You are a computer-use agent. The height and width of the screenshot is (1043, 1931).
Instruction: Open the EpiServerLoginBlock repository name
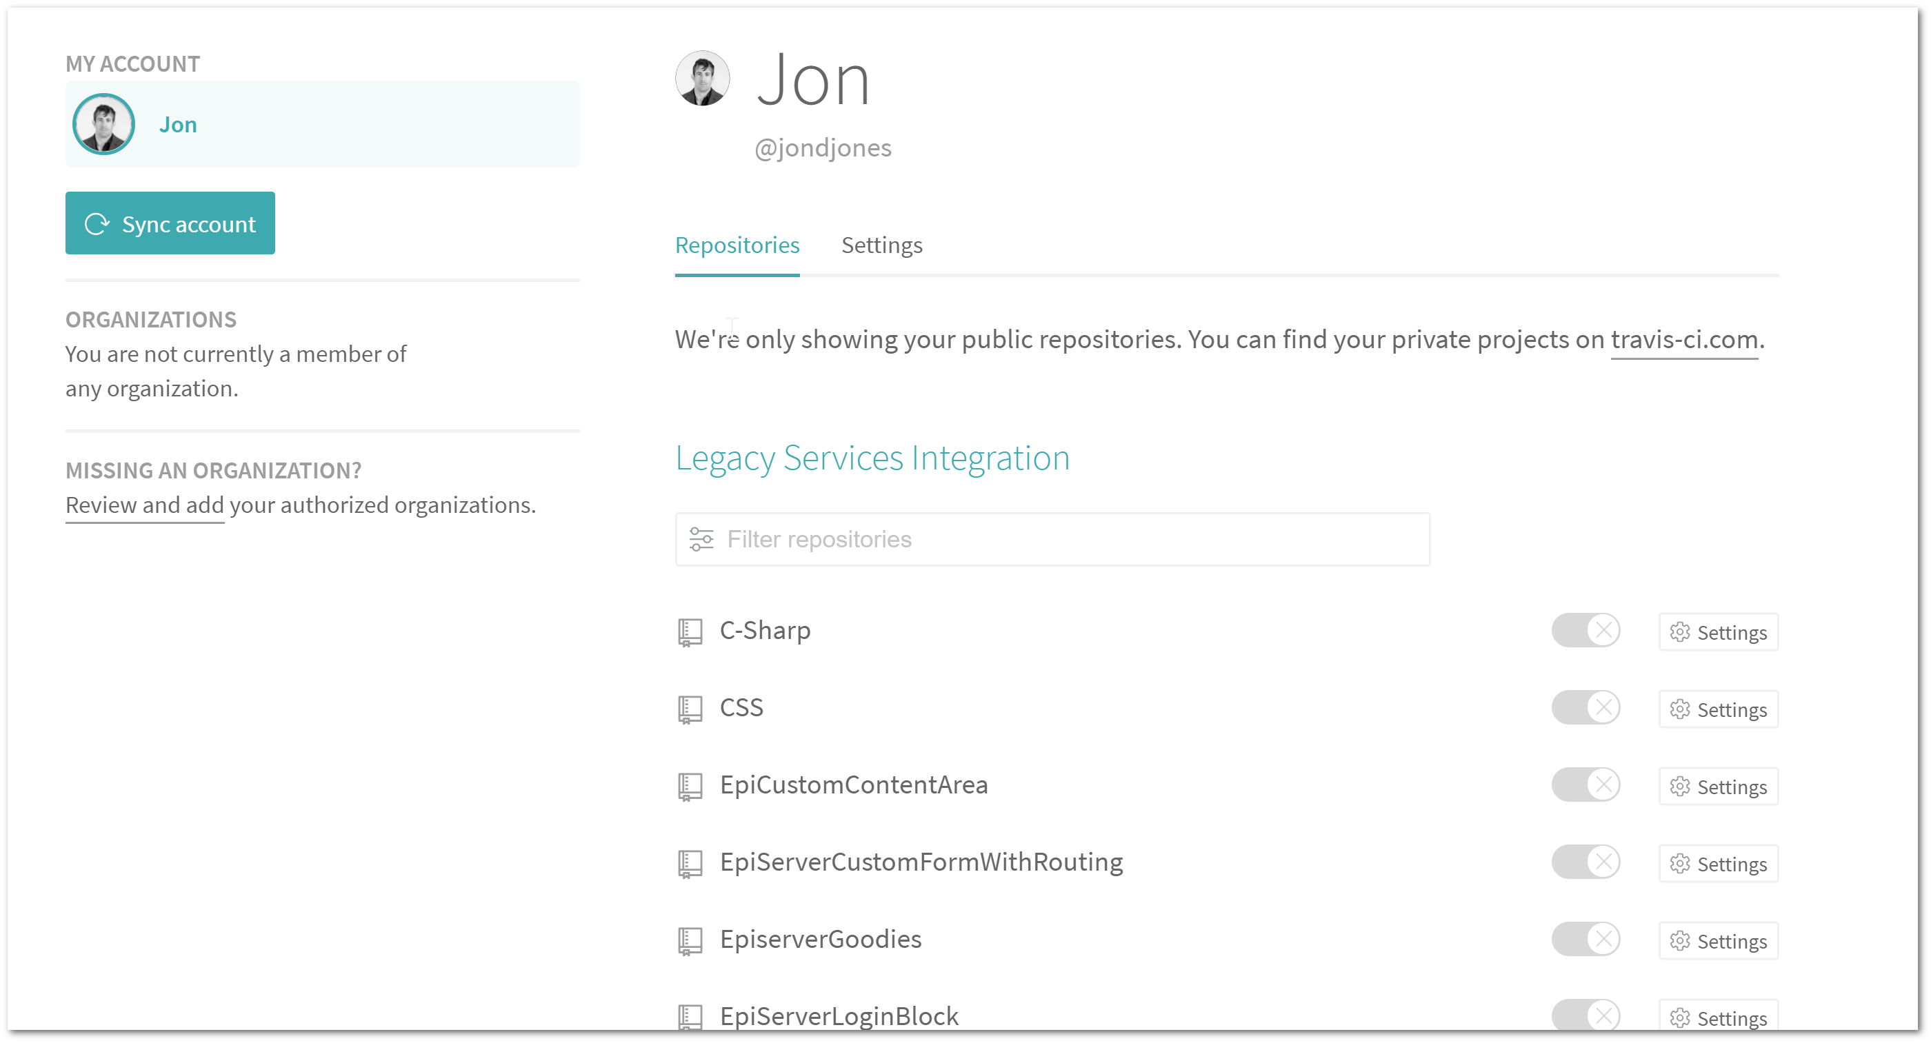coord(839,1017)
